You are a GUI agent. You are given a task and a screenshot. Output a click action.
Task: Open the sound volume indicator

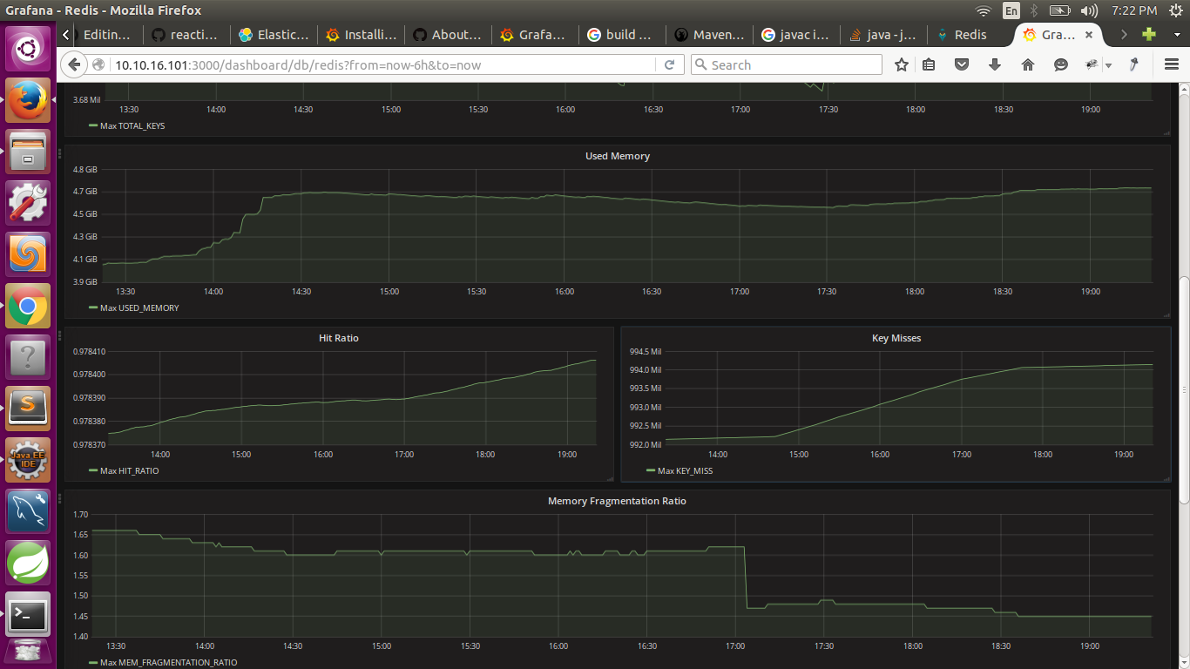(x=1089, y=10)
